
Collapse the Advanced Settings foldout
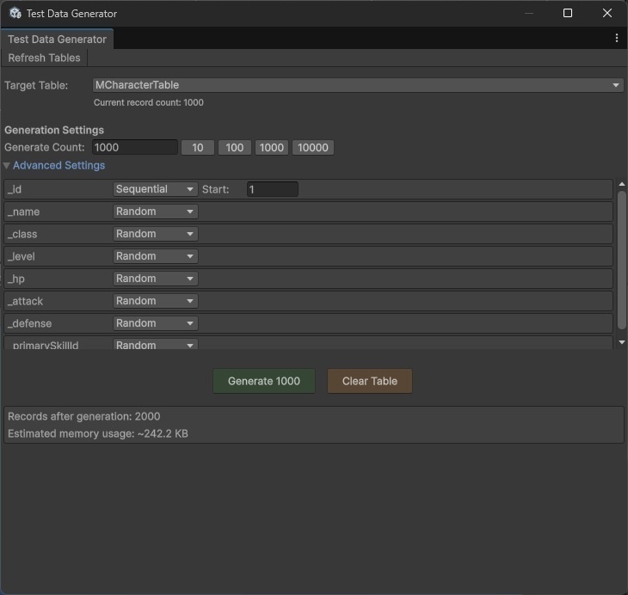click(x=54, y=165)
